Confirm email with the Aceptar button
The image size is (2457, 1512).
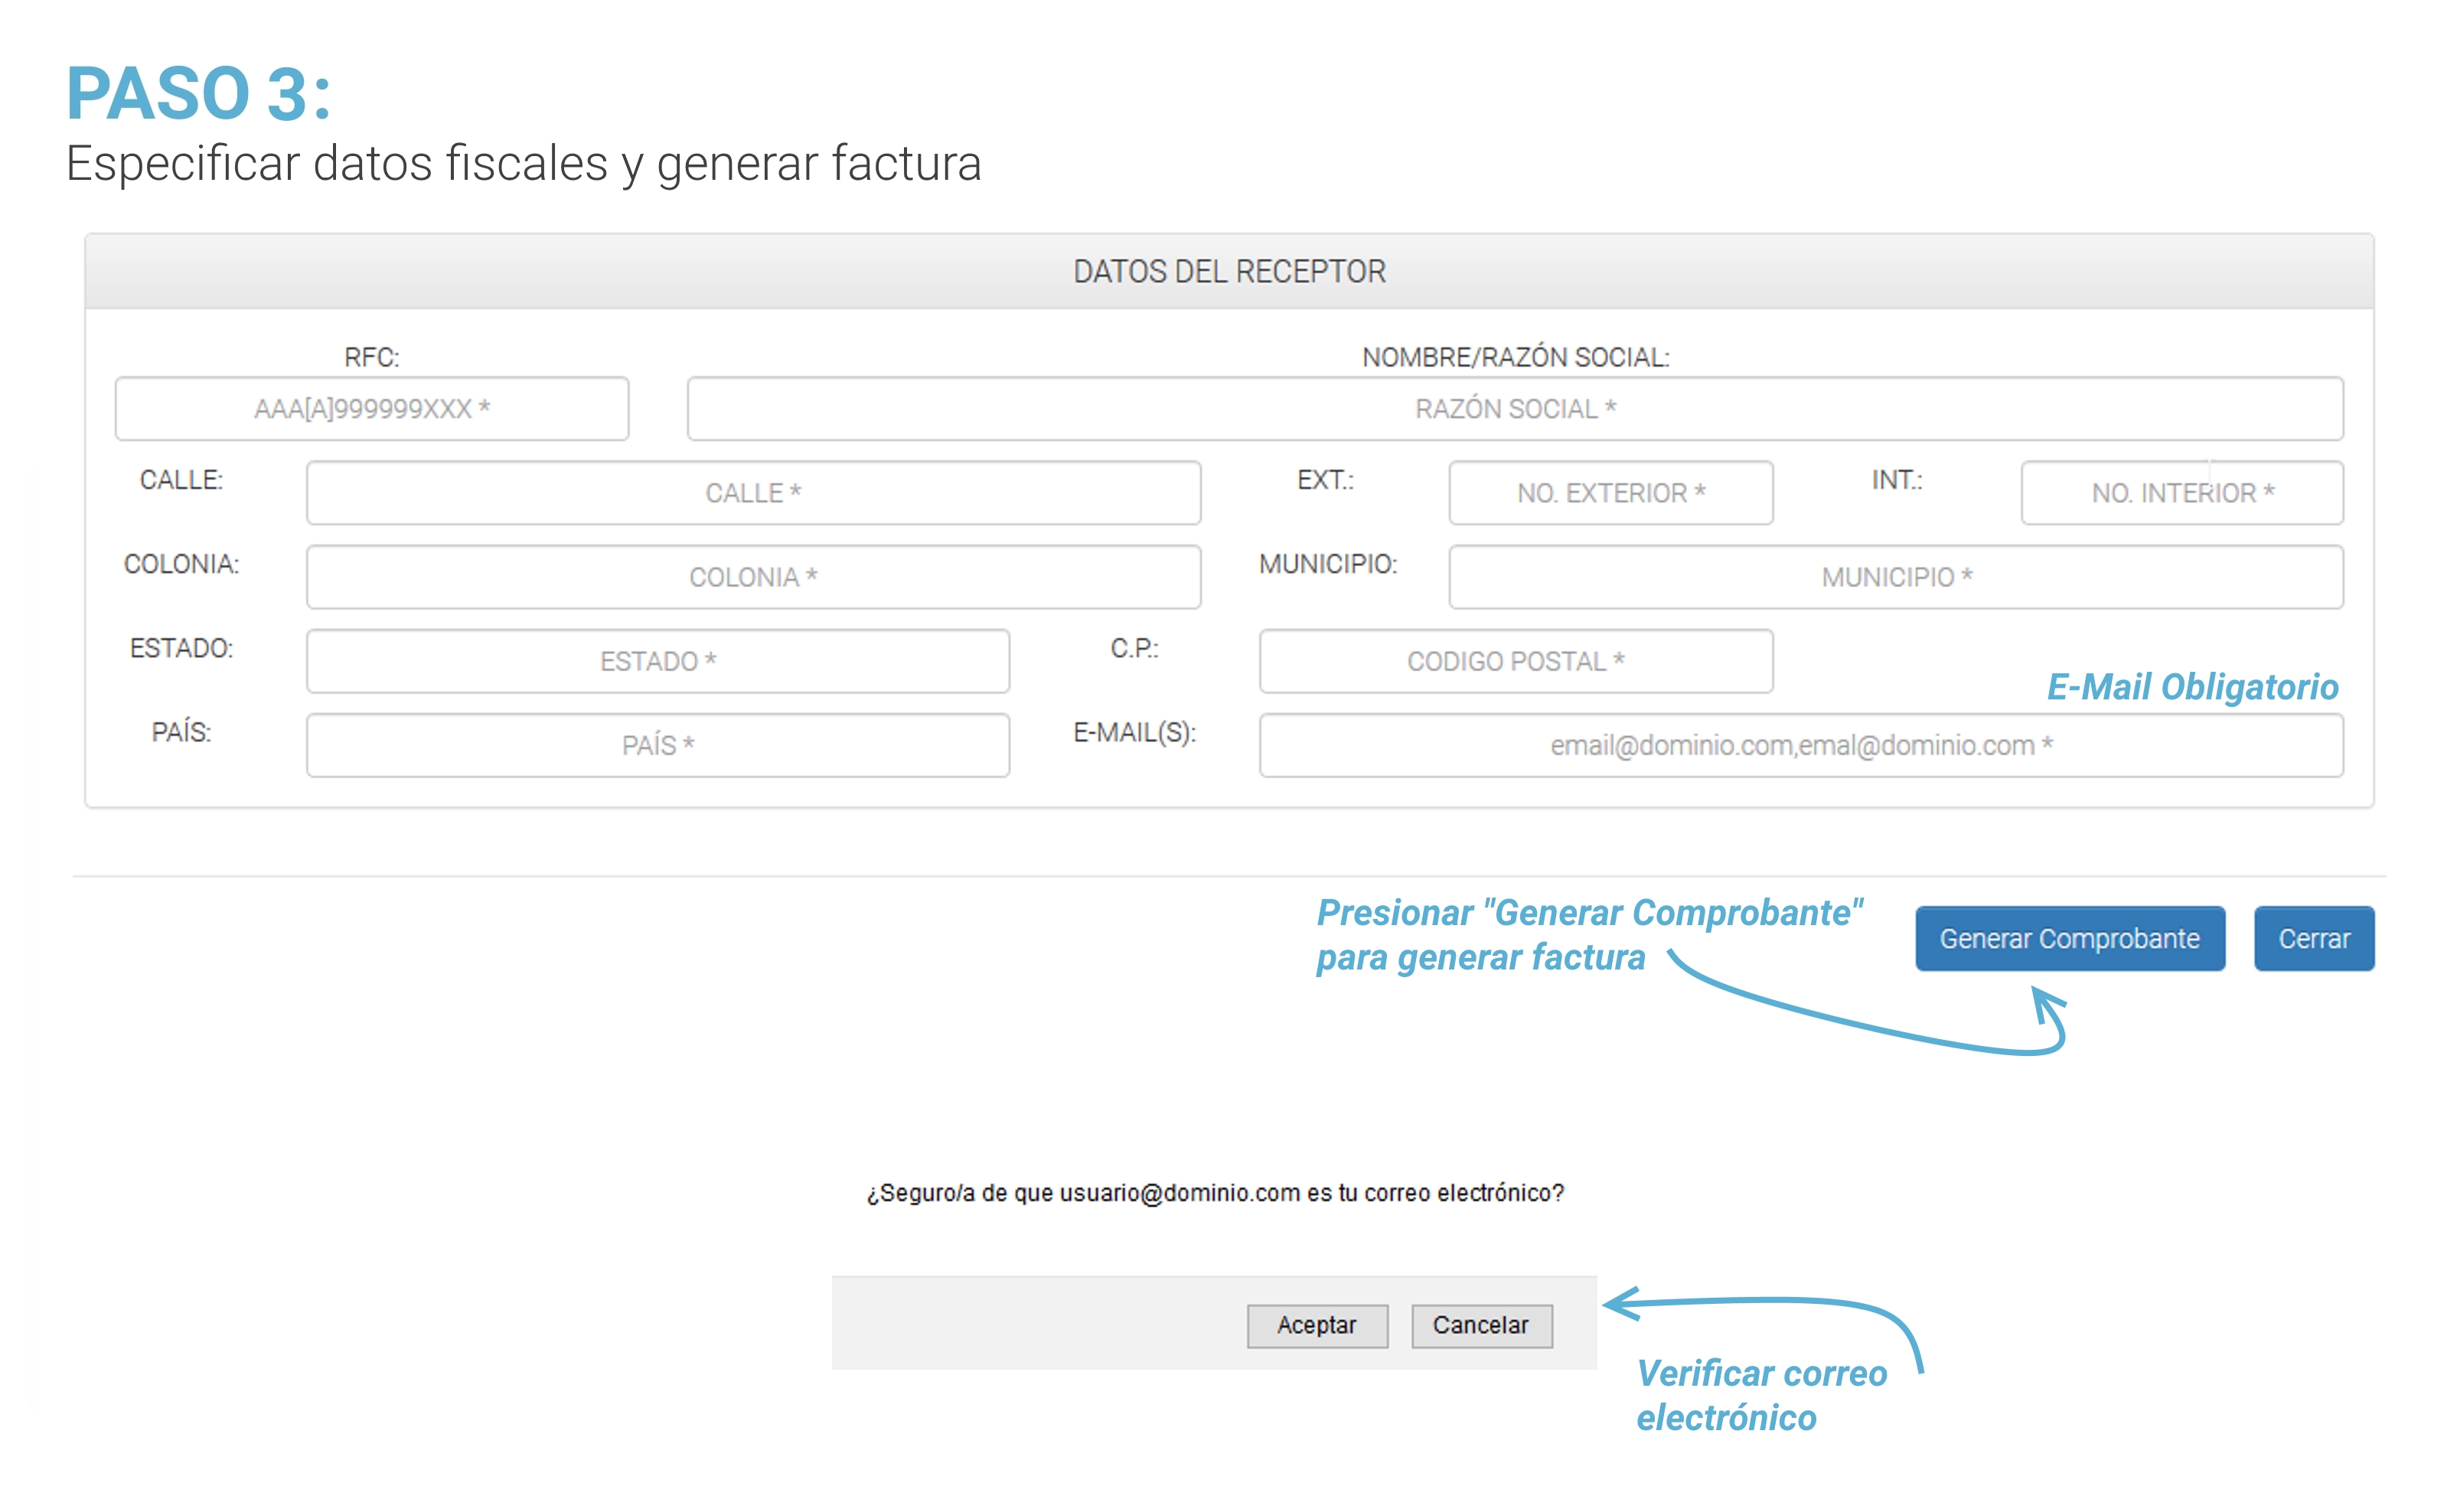tap(1316, 1325)
